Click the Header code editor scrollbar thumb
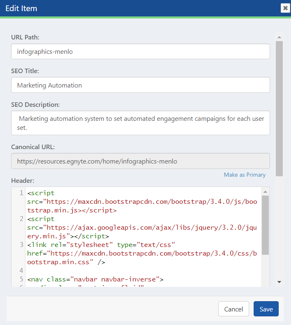This screenshot has height=325, width=291. (265, 225)
